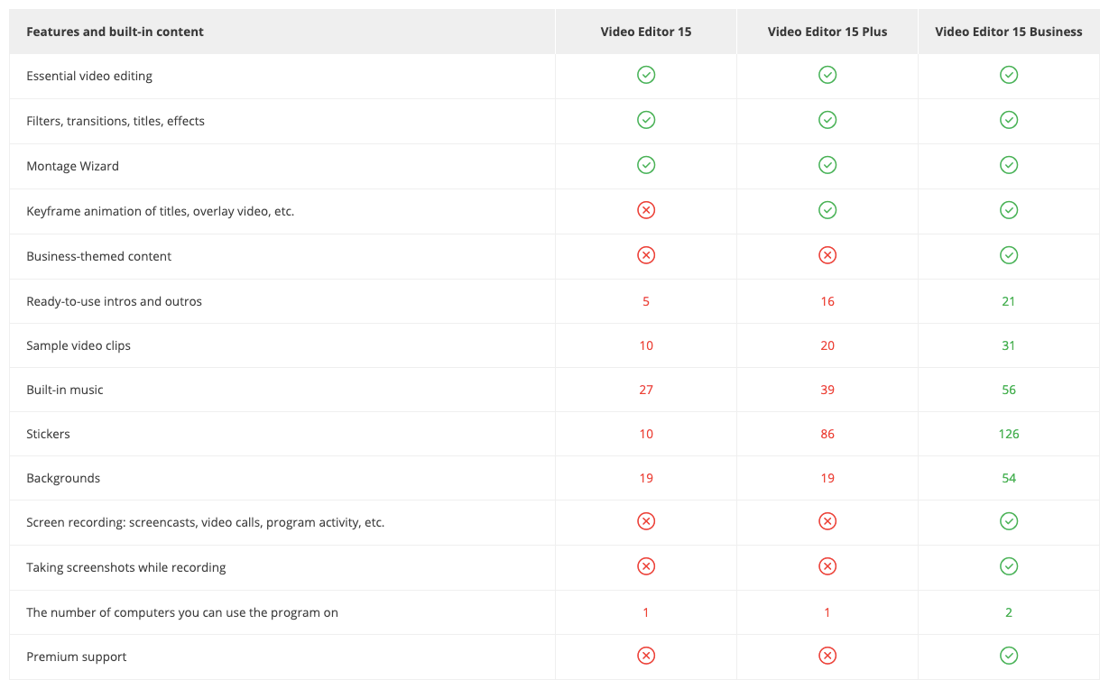The image size is (1109, 689).
Task: Click the checkmark for Keyframe animation in Business edition
Action: point(1008,210)
